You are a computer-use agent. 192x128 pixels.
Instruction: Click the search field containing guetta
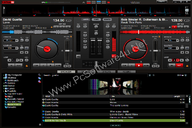(x=99, y=75)
